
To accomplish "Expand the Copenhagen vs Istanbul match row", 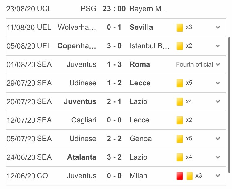I will [x=218, y=46].
